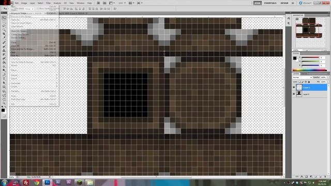Toggle Lock all in Layers panel
The height and width of the screenshot is (186, 331).
(x=309, y=82)
